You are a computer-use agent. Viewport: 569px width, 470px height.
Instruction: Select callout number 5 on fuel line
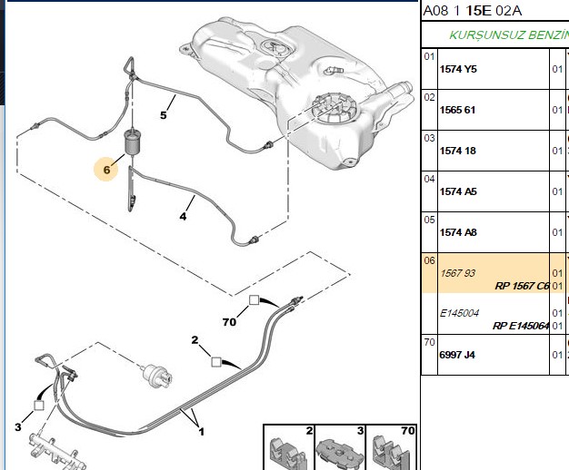[x=164, y=115]
